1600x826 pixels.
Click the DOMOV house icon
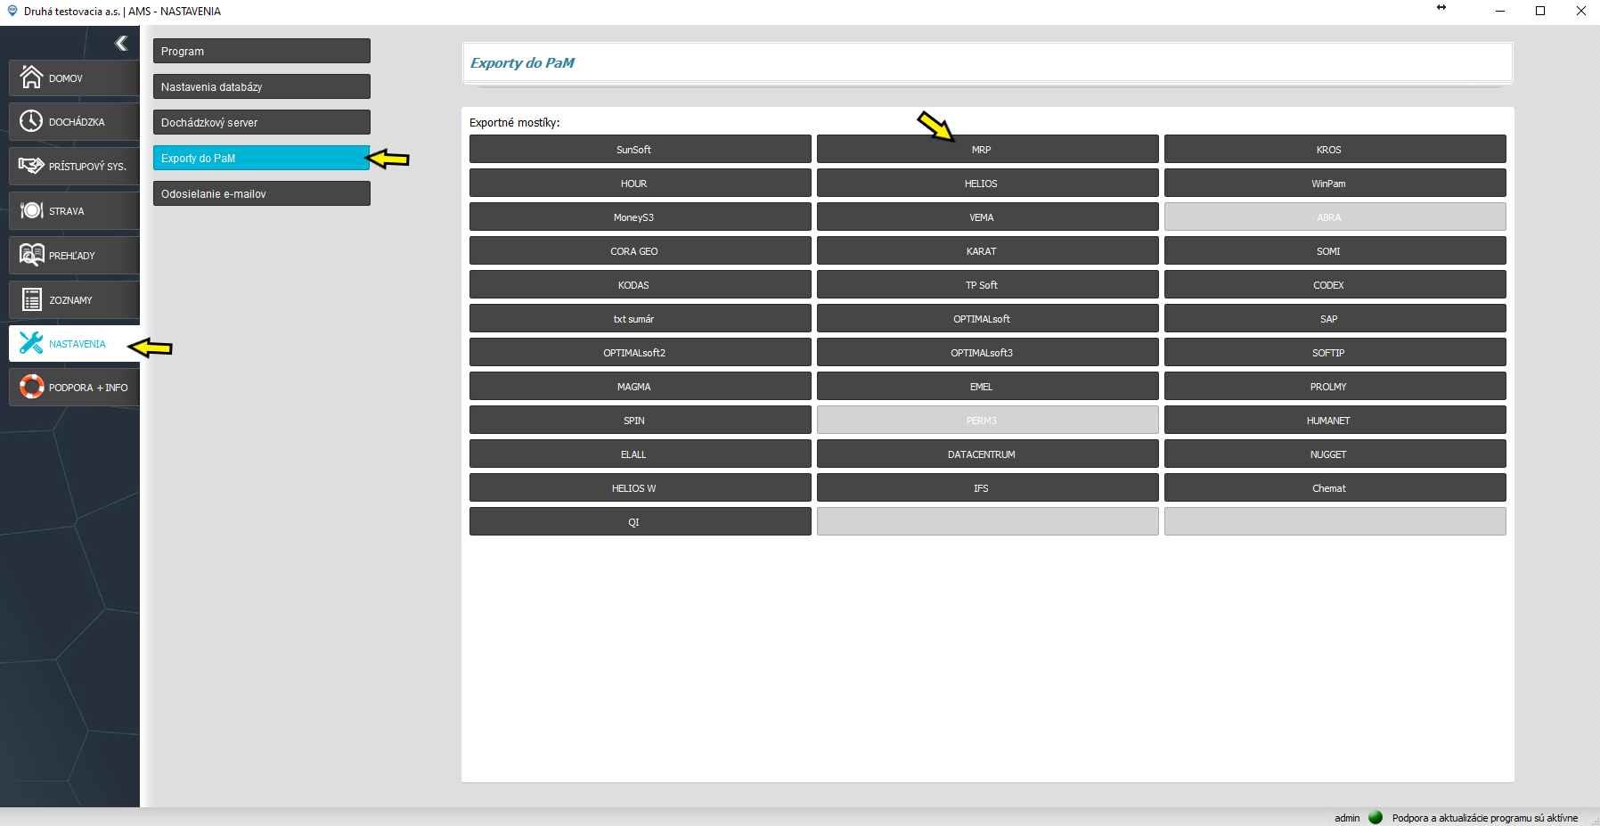click(31, 78)
